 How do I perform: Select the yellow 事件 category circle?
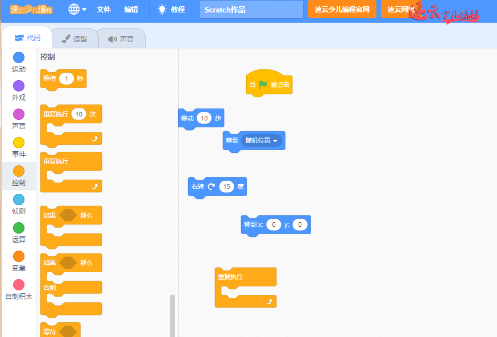(19, 143)
